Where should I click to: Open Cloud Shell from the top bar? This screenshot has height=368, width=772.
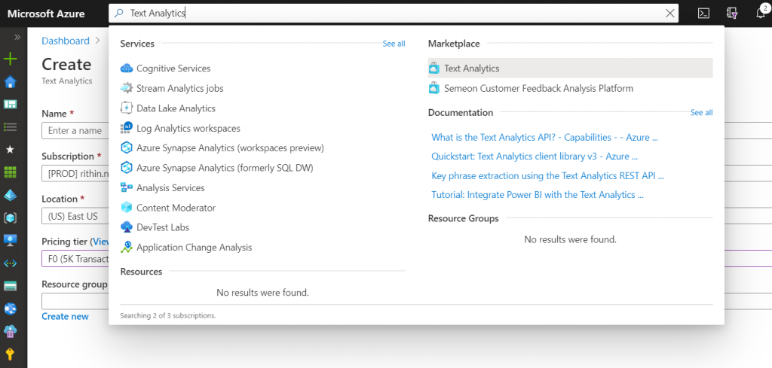(x=703, y=13)
